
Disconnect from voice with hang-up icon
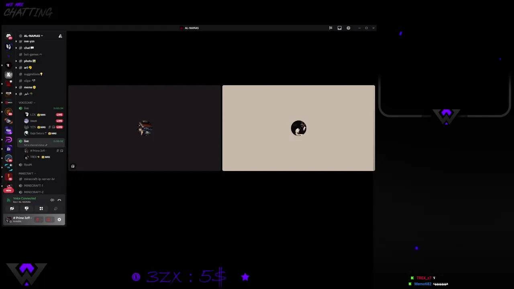point(59,200)
